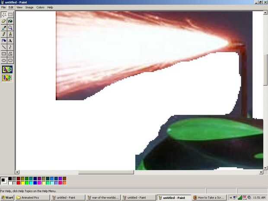Enable transparent selection mode option
The image size is (268, 201).
(7, 78)
